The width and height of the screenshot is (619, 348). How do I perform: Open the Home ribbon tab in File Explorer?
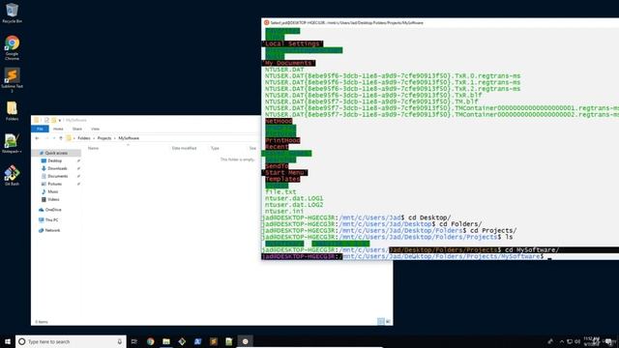[x=58, y=129]
